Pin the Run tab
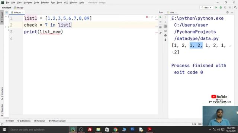Screen dimensions: 238x133 click(x=160, y=33)
